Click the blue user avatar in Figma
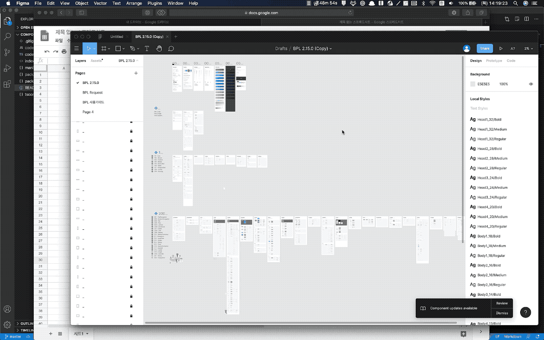Viewport: 544px width, 340px height. (x=467, y=49)
